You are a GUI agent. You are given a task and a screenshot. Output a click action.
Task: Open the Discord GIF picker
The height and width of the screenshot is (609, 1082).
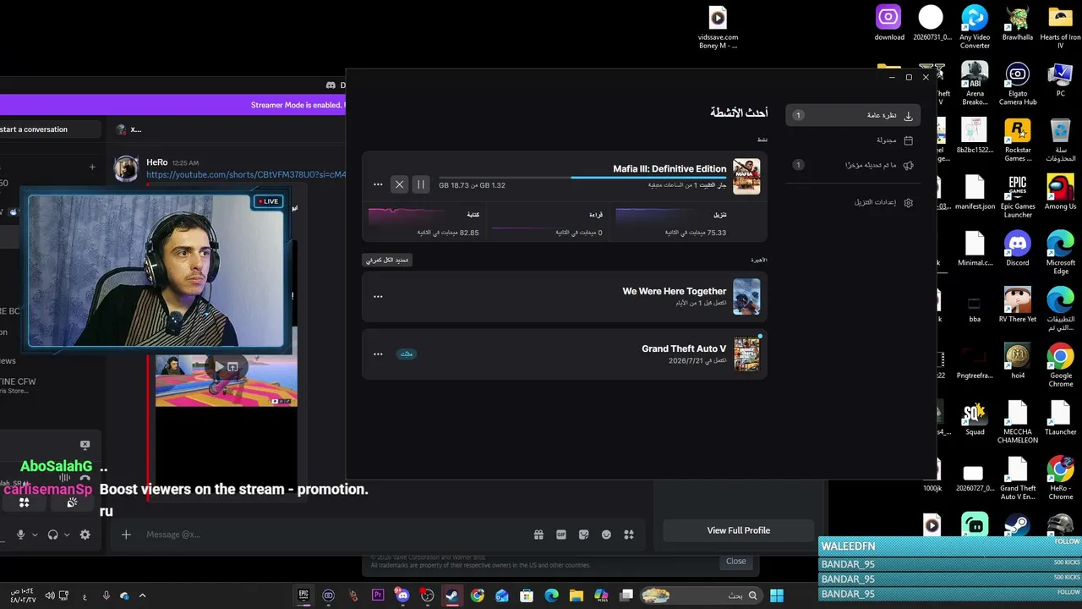pos(561,535)
